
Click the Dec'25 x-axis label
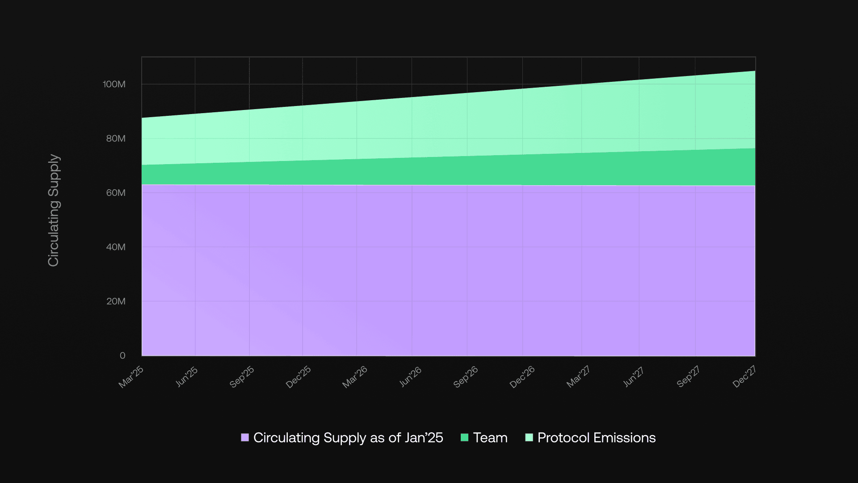click(x=298, y=377)
